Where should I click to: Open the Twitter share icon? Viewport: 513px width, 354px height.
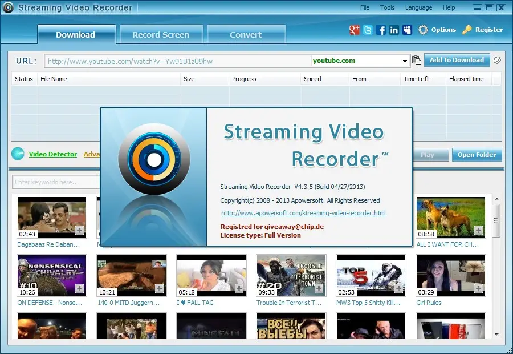(368, 30)
